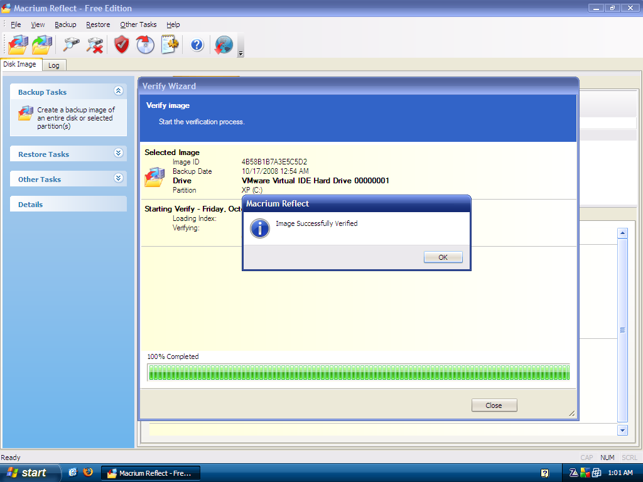Click the taskbar clock showing 1:01 AM
Image resolution: width=643 pixels, height=482 pixels.
(x=620, y=473)
